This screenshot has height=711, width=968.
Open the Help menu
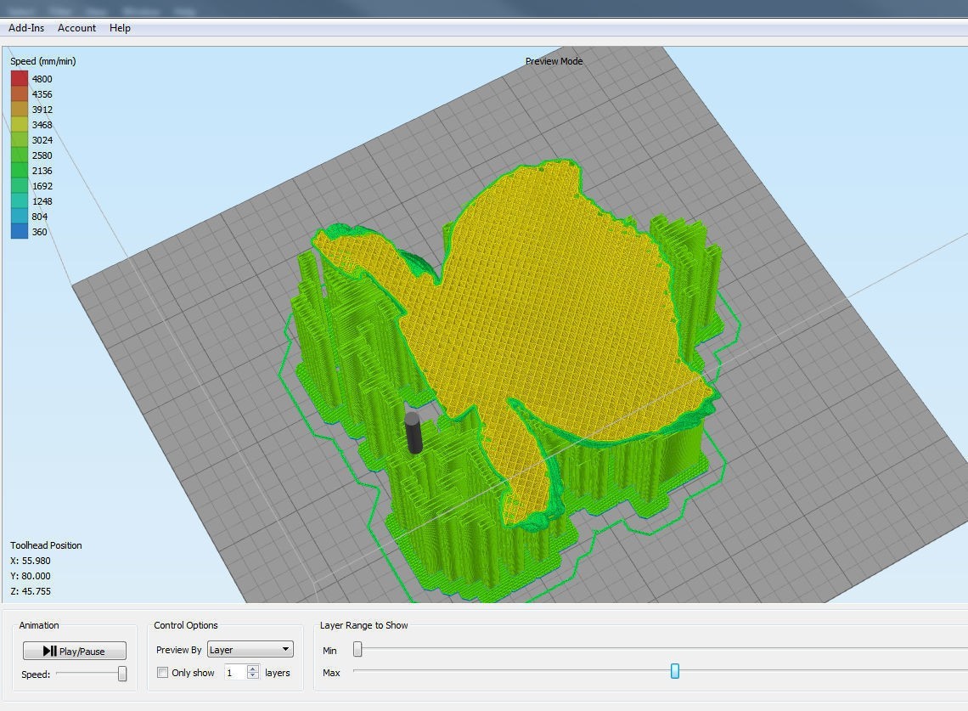coord(120,28)
